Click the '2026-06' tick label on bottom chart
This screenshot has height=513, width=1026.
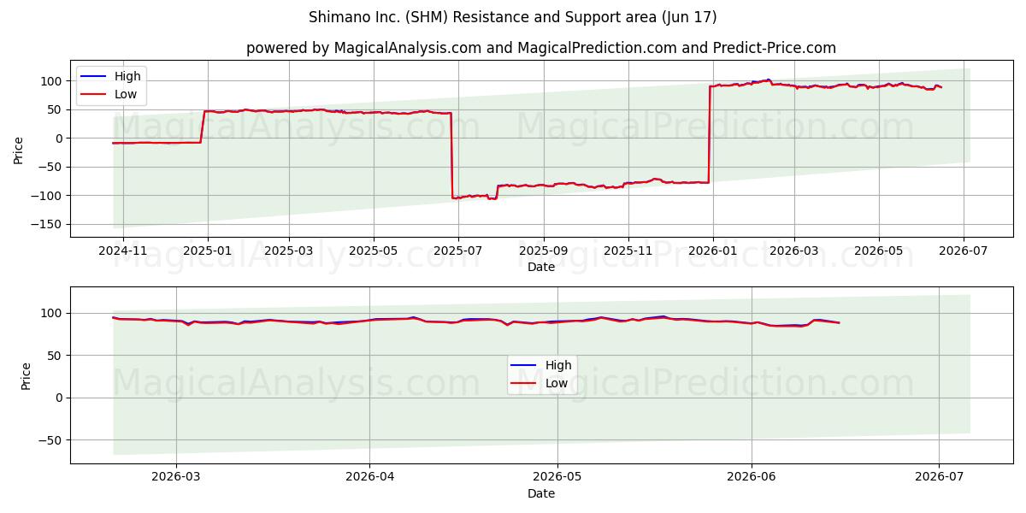[x=752, y=476]
